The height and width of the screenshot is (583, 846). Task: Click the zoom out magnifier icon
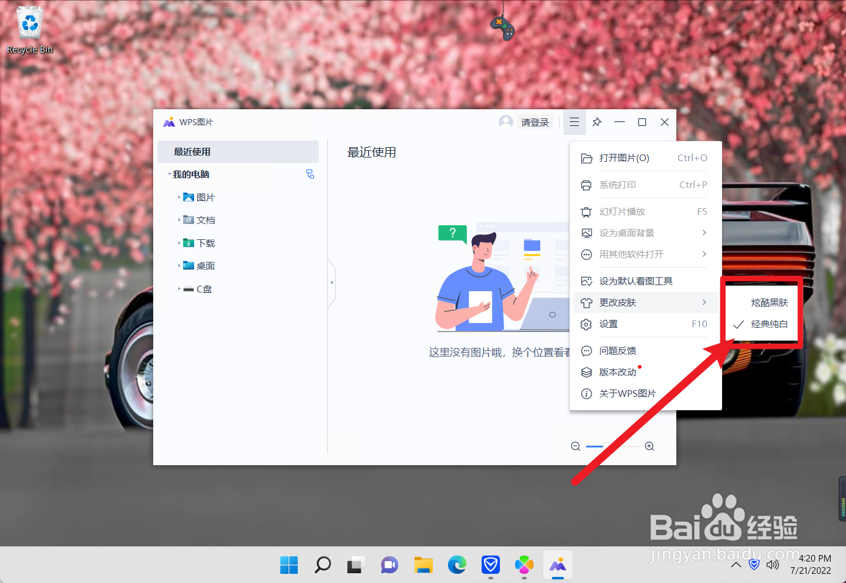pos(575,446)
